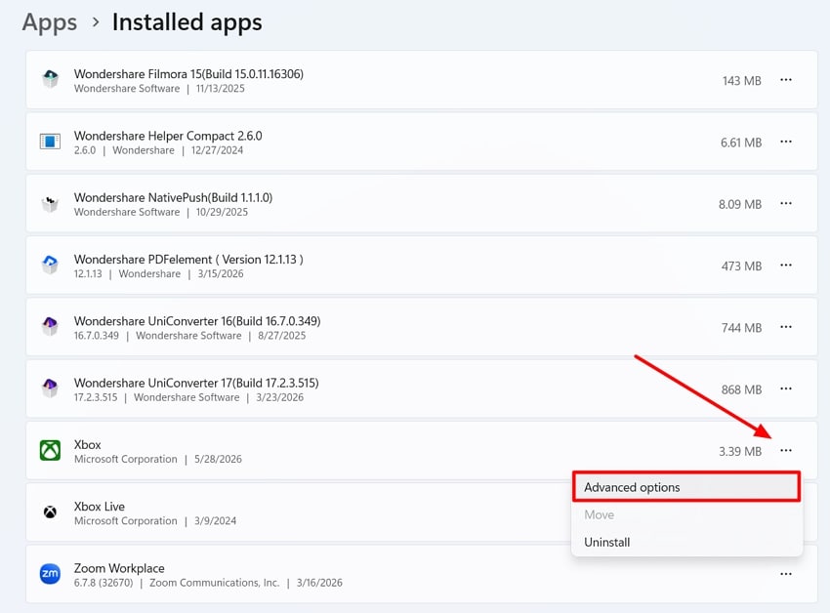The width and height of the screenshot is (830, 613).
Task: Click the Zoom Workplace app icon
Action: click(50, 574)
